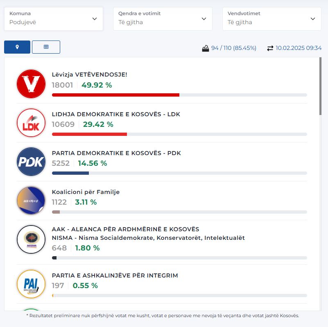Select PARTIA E ASHKALINJËVE PËR INTEGRIM name
This screenshot has height=327, width=328.
click(115, 275)
